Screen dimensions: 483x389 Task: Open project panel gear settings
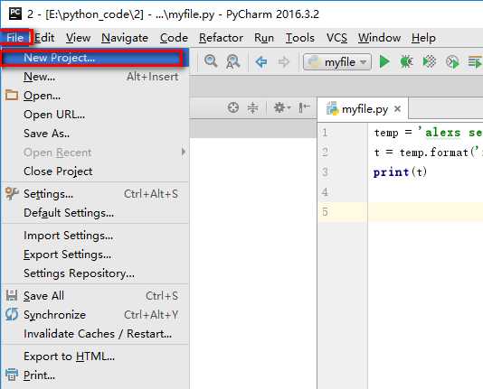(281, 107)
